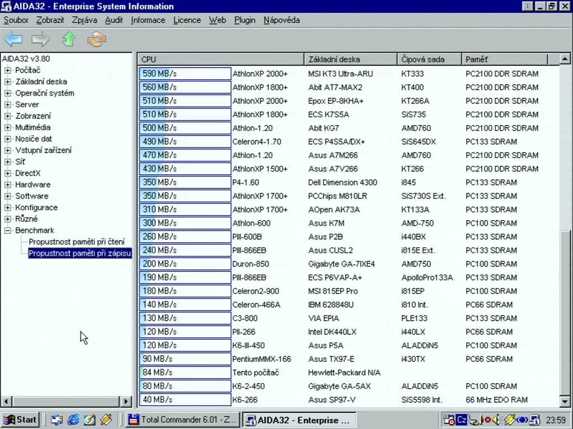Click the Forward arrow toolbar icon
This screenshot has width=573, height=429.
pyautogui.click(x=40, y=39)
